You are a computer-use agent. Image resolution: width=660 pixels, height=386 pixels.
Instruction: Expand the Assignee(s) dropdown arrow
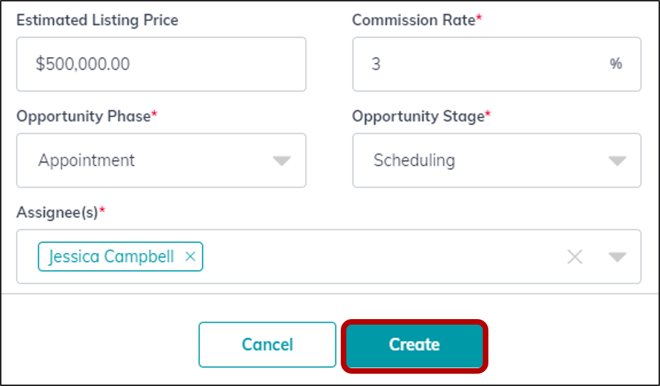click(617, 257)
